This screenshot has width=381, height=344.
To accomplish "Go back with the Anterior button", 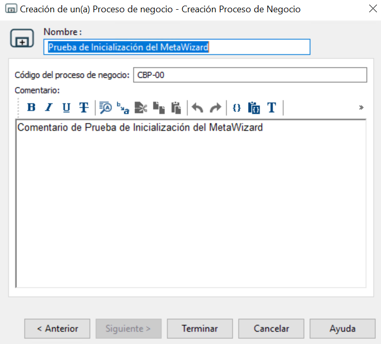I will pyautogui.click(x=57, y=329).
